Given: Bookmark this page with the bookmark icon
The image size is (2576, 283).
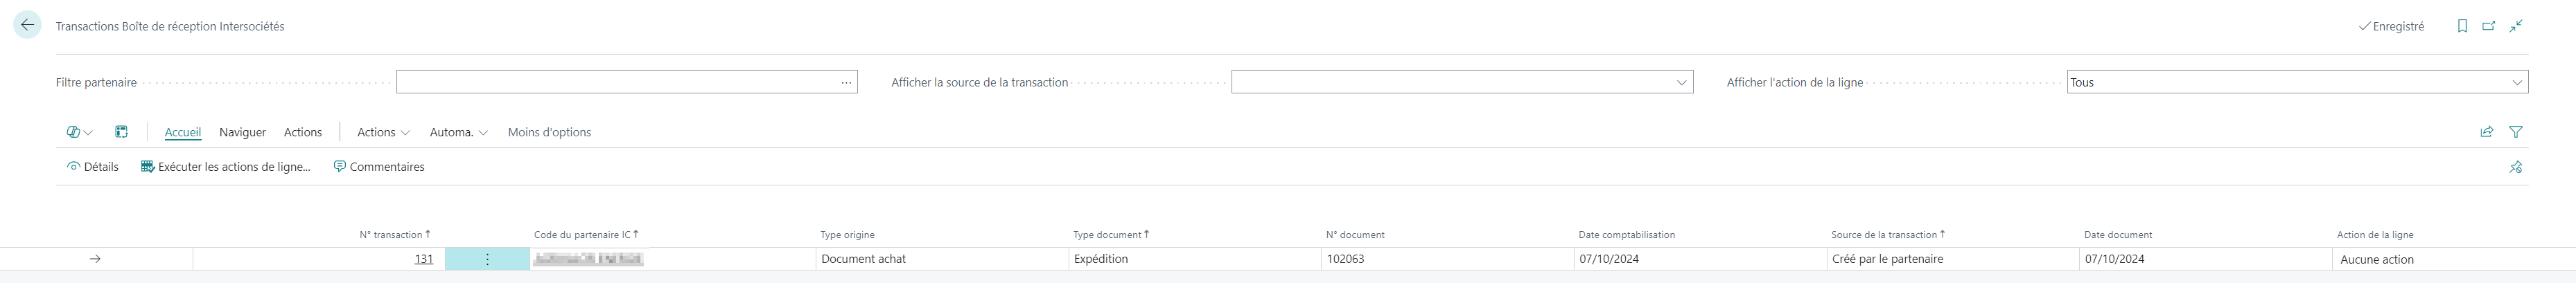Looking at the screenshot, I should click(2462, 26).
